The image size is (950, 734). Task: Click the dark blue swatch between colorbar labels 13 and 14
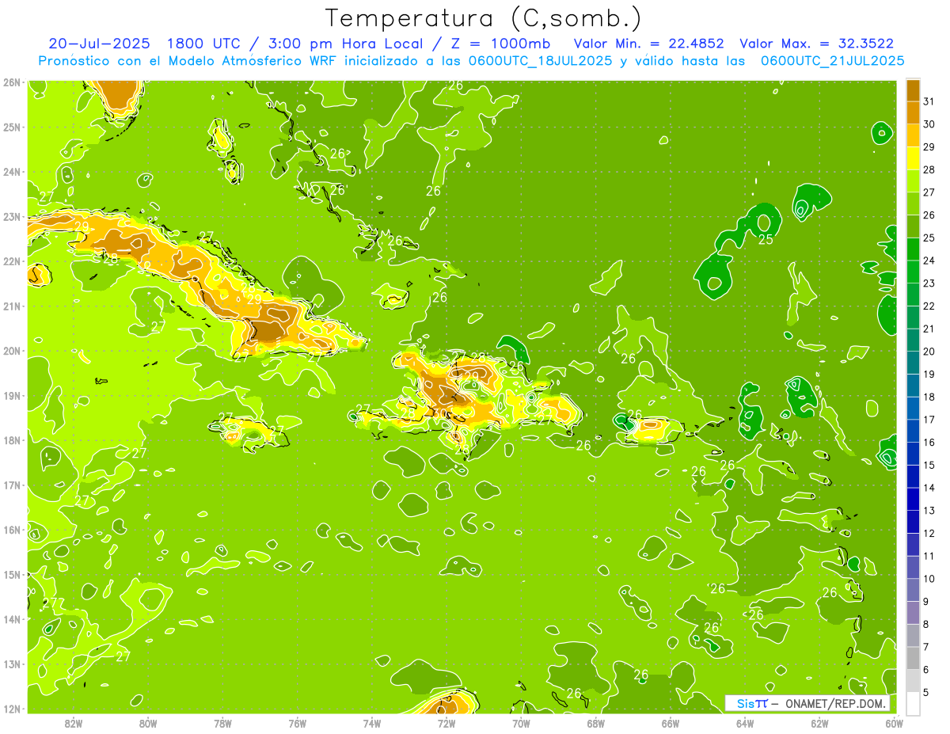coord(913,499)
